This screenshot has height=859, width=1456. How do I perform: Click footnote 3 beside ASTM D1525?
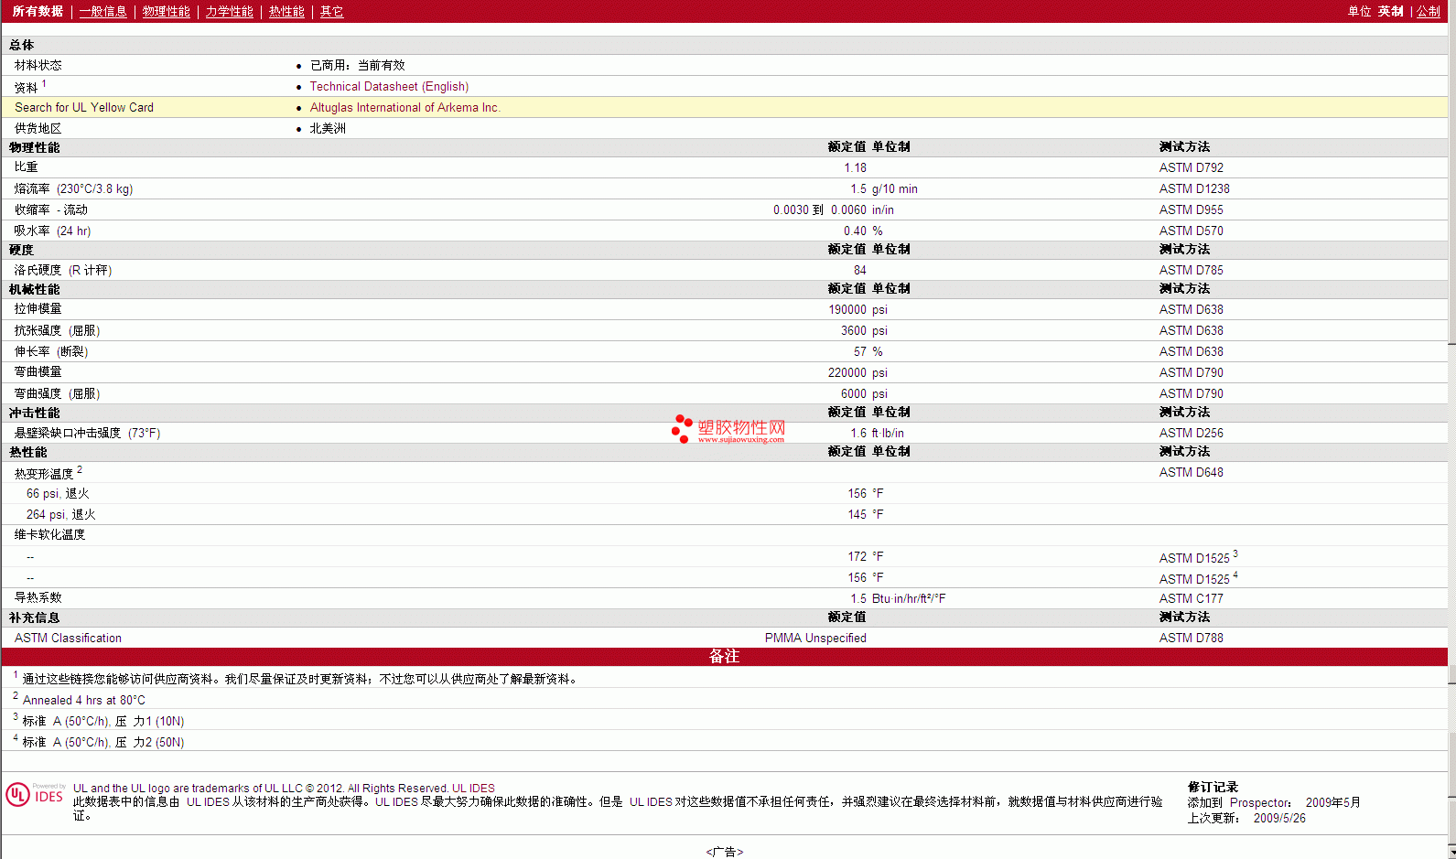coord(1235,553)
